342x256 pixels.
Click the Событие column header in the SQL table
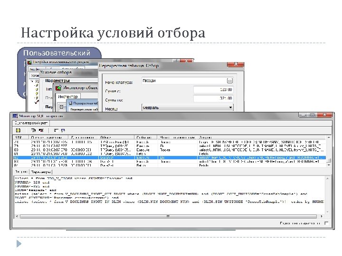(146, 137)
